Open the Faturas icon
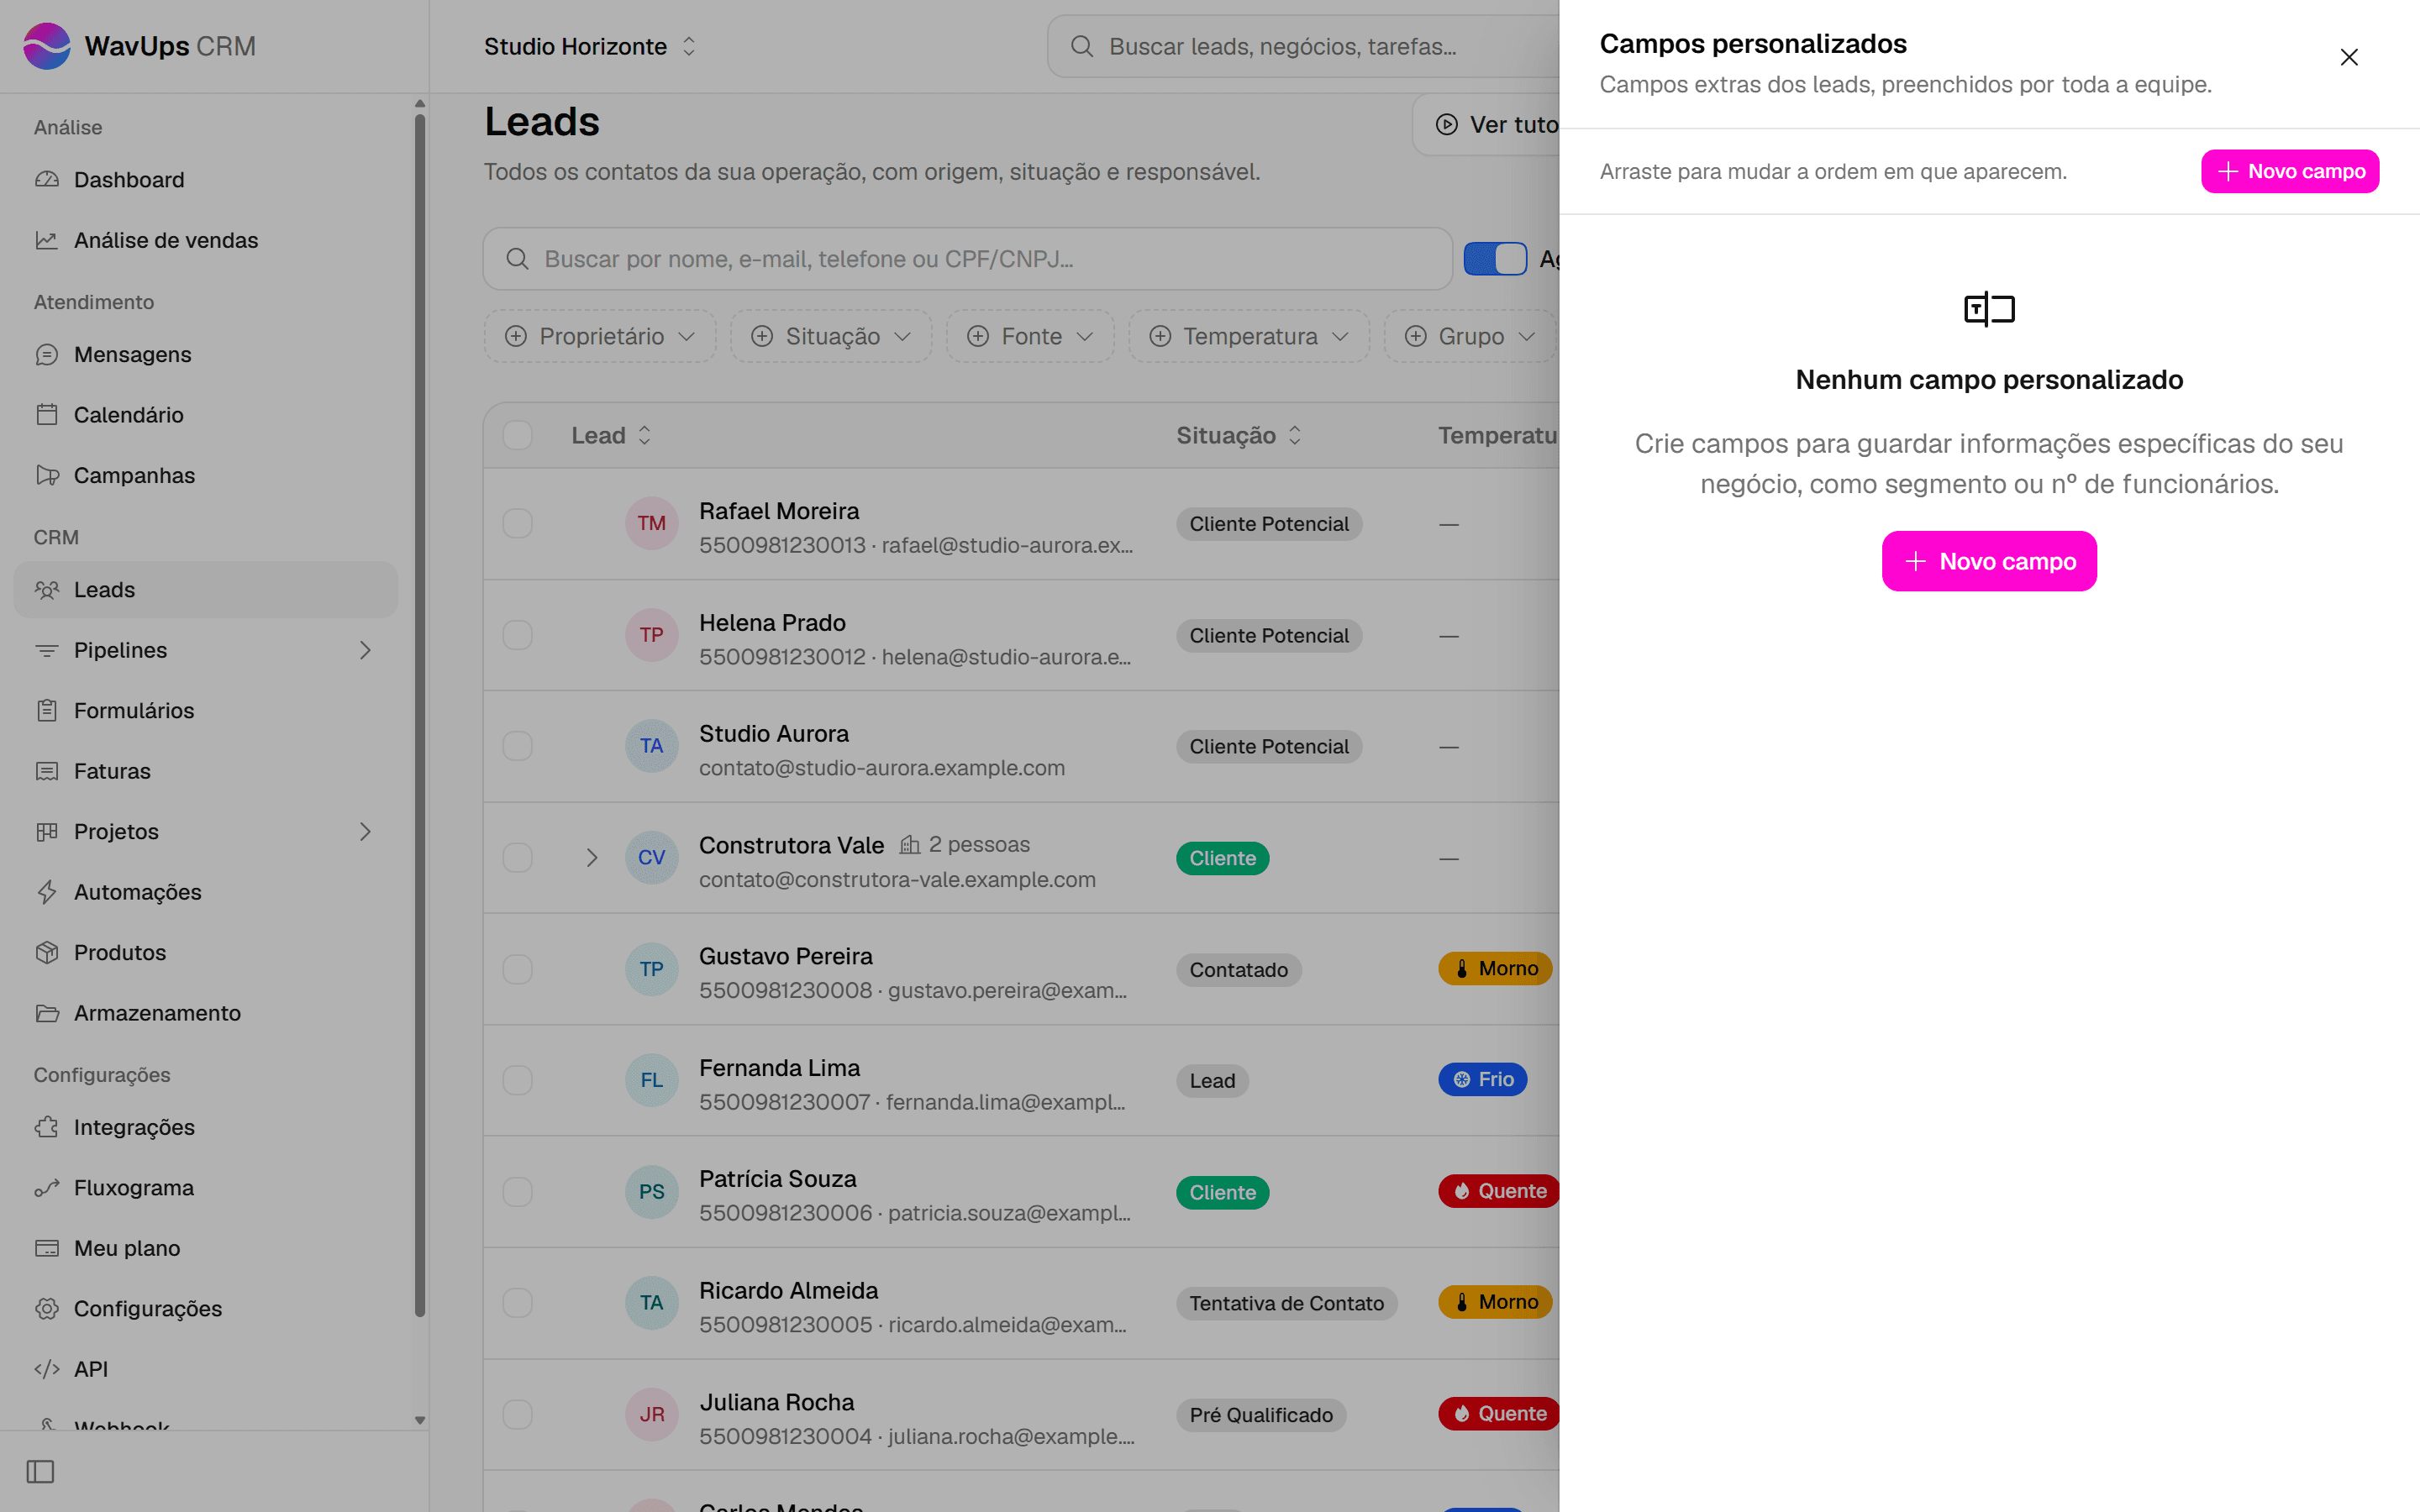 click(x=47, y=771)
